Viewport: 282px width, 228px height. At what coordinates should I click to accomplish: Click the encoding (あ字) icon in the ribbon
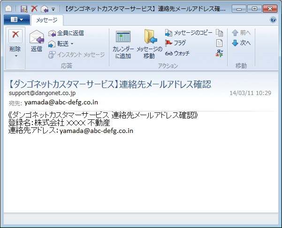click(219, 53)
